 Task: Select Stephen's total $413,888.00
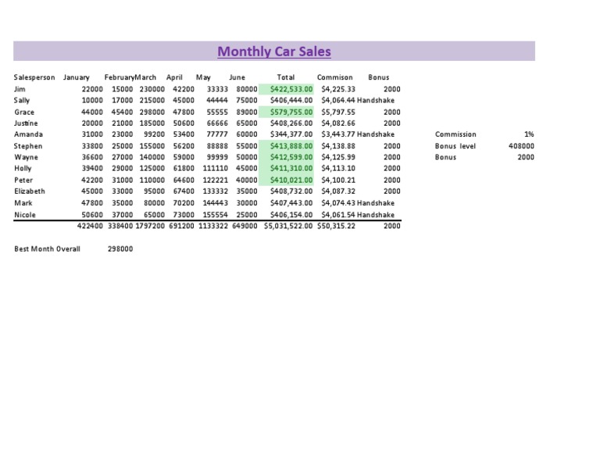(291, 146)
